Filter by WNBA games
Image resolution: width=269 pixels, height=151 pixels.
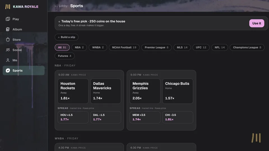98,48
